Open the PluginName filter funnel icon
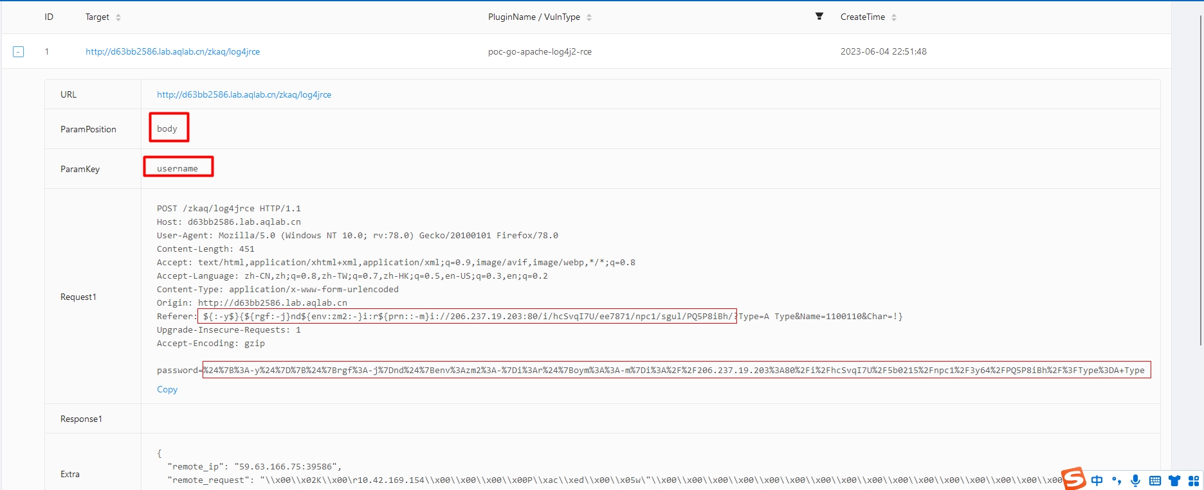Screen dimensions: 1204x490 point(819,16)
